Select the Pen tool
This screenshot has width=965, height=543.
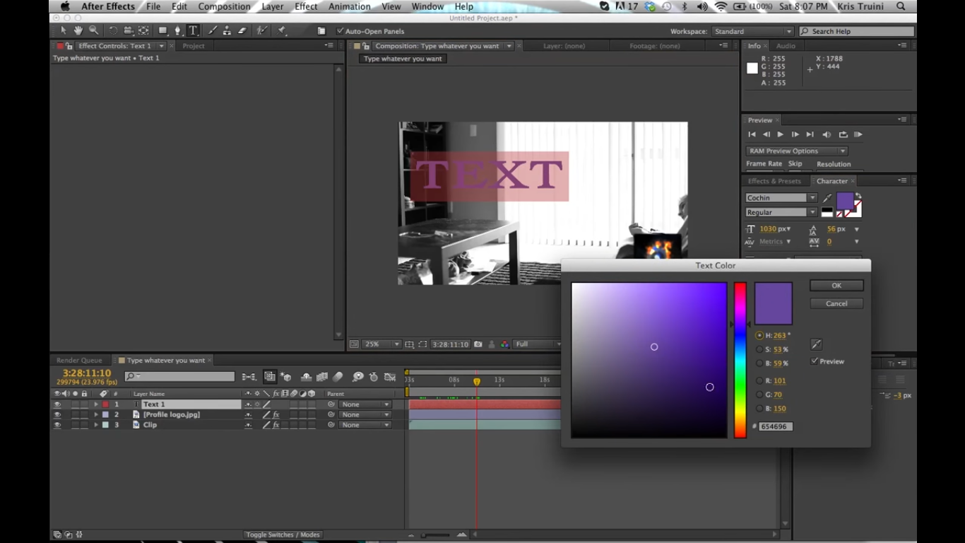pos(178,31)
